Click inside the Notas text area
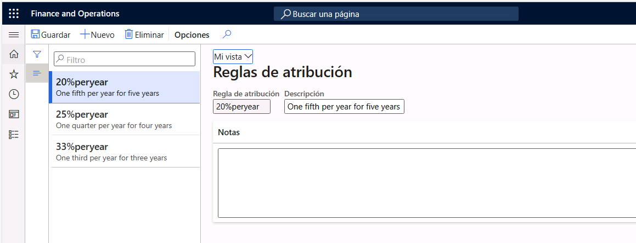 427,183
